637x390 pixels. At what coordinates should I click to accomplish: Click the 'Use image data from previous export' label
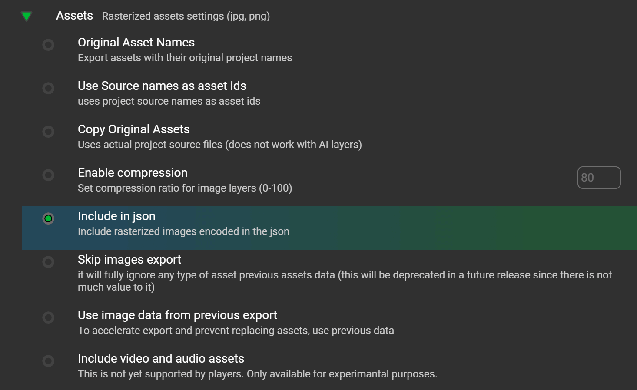(177, 315)
